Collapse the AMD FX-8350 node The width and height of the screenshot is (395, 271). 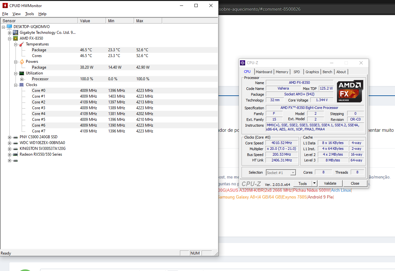(x=9, y=38)
